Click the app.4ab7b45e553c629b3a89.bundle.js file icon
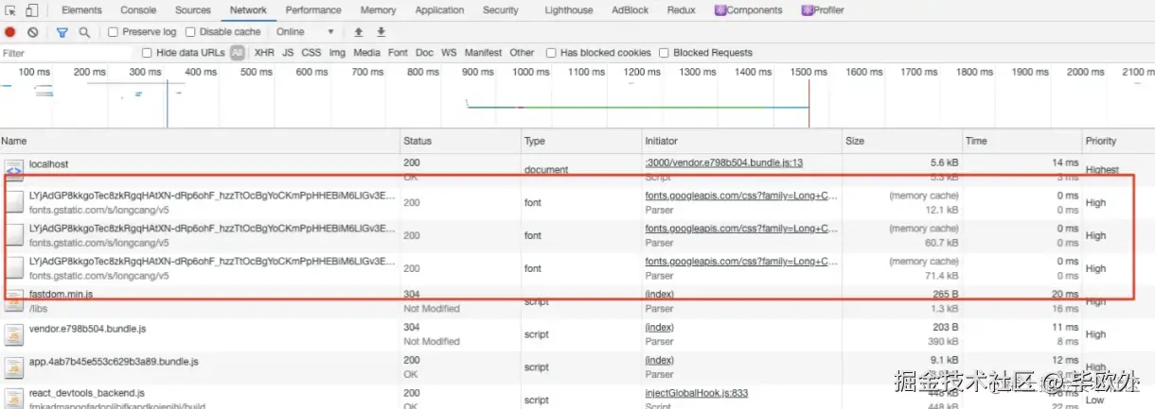The height and width of the screenshot is (409, 1155). click(x=14, y=367)
